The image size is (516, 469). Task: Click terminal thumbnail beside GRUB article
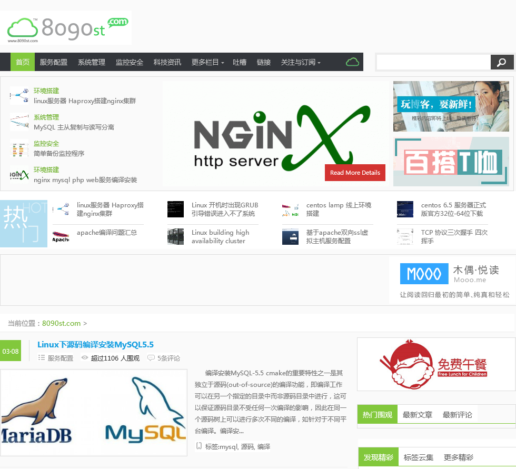click(175, 209)
